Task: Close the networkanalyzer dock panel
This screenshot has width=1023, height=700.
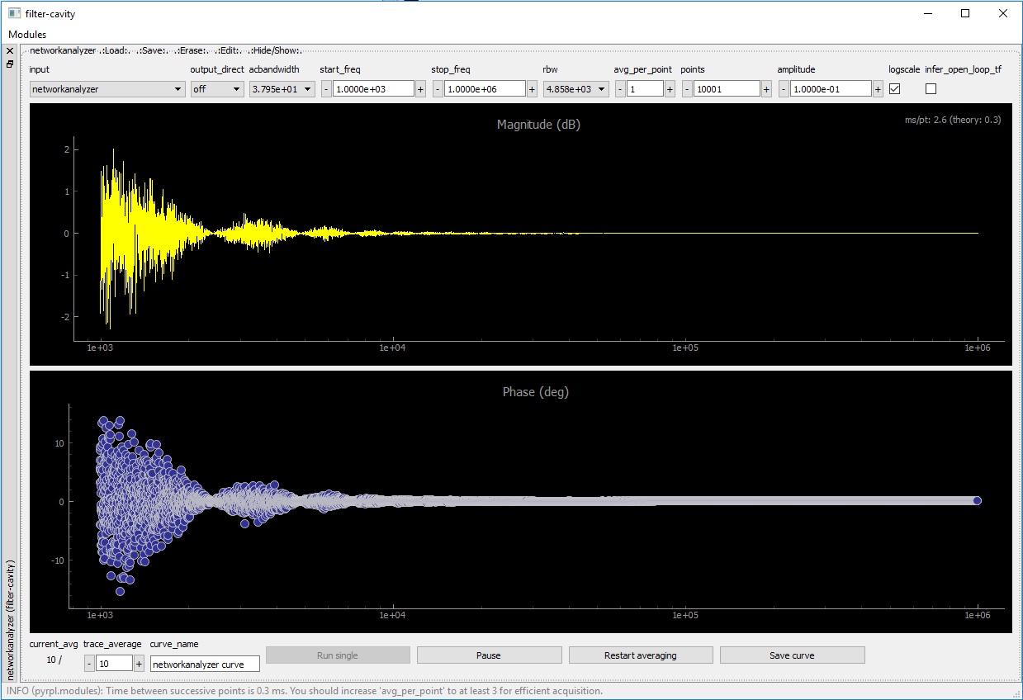Action: 10,51
